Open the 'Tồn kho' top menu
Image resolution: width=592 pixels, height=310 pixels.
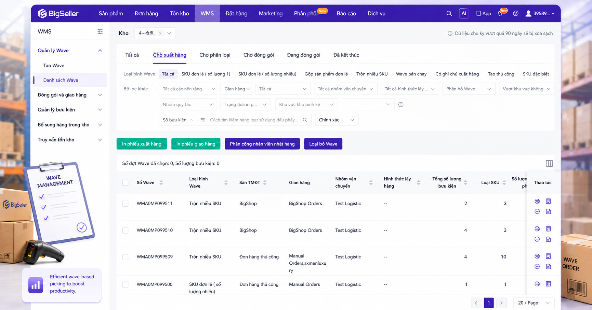tap(179, 14)
